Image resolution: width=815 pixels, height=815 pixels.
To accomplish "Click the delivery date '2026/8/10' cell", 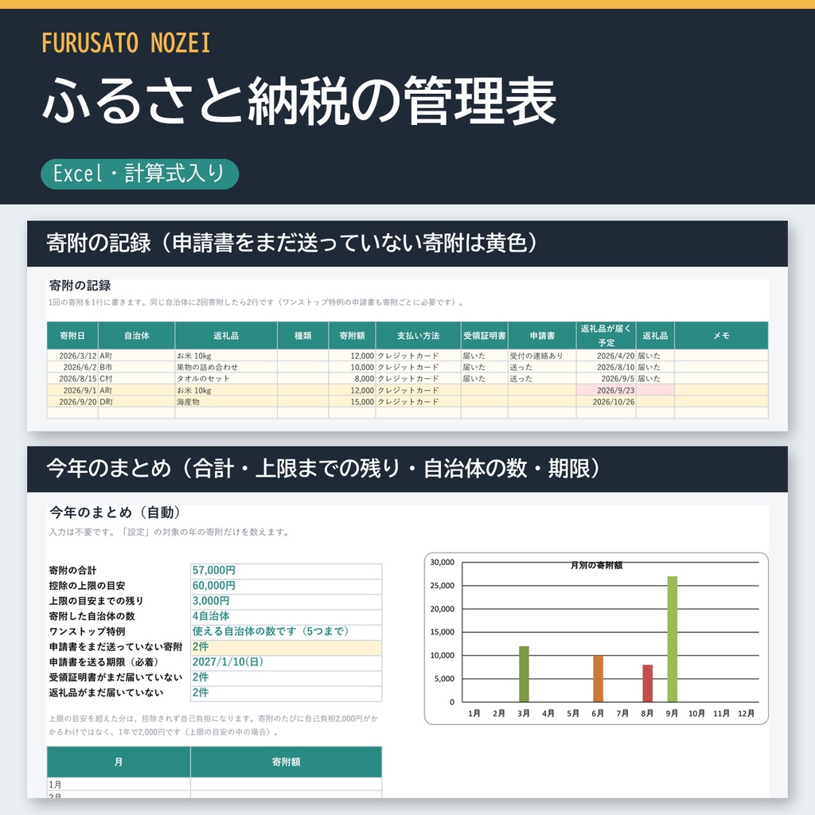I will [606, 368].
